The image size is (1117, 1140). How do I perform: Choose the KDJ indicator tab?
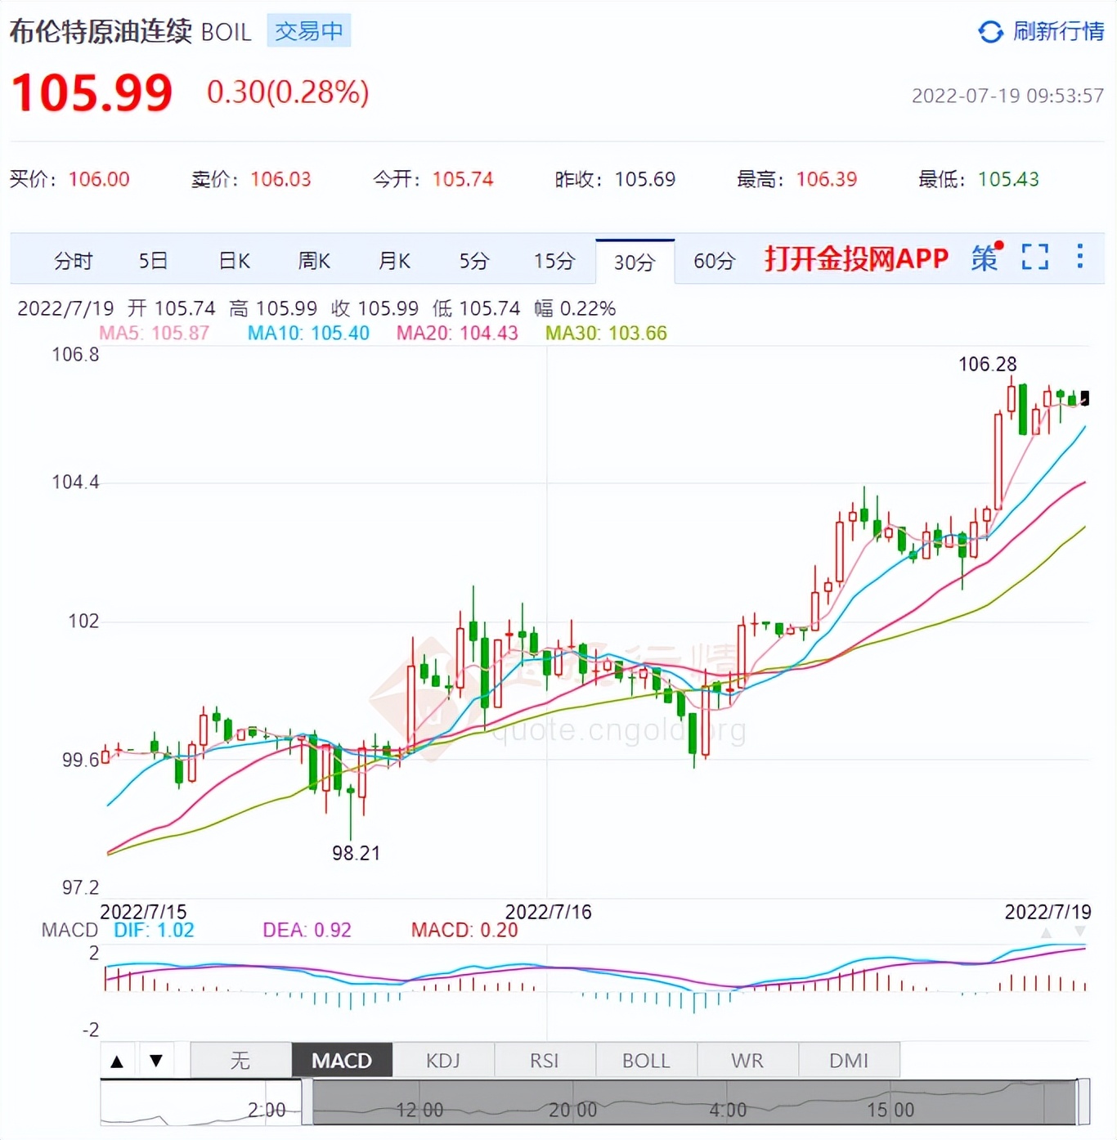(x=443, y=1061)
